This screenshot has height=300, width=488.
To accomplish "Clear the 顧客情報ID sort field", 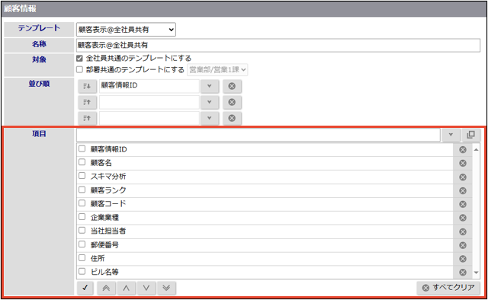I will 232,86.
